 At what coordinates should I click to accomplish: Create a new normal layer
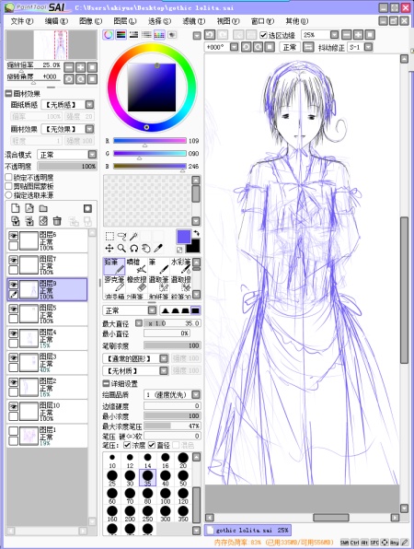[x=16, y=209]
